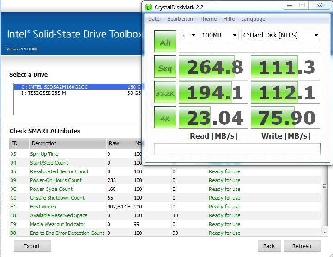Open the C:Hard Disk [NTFS] drive dropdown

pos(280,35)
